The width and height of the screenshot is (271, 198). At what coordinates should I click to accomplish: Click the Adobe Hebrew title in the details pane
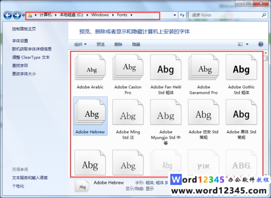pyautogui.click(x=109, y=183)
